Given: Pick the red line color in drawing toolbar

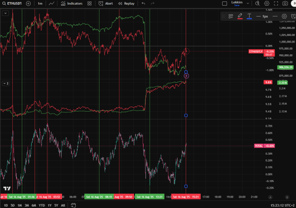Looking at the screenshot, I should tap(240, 16).
